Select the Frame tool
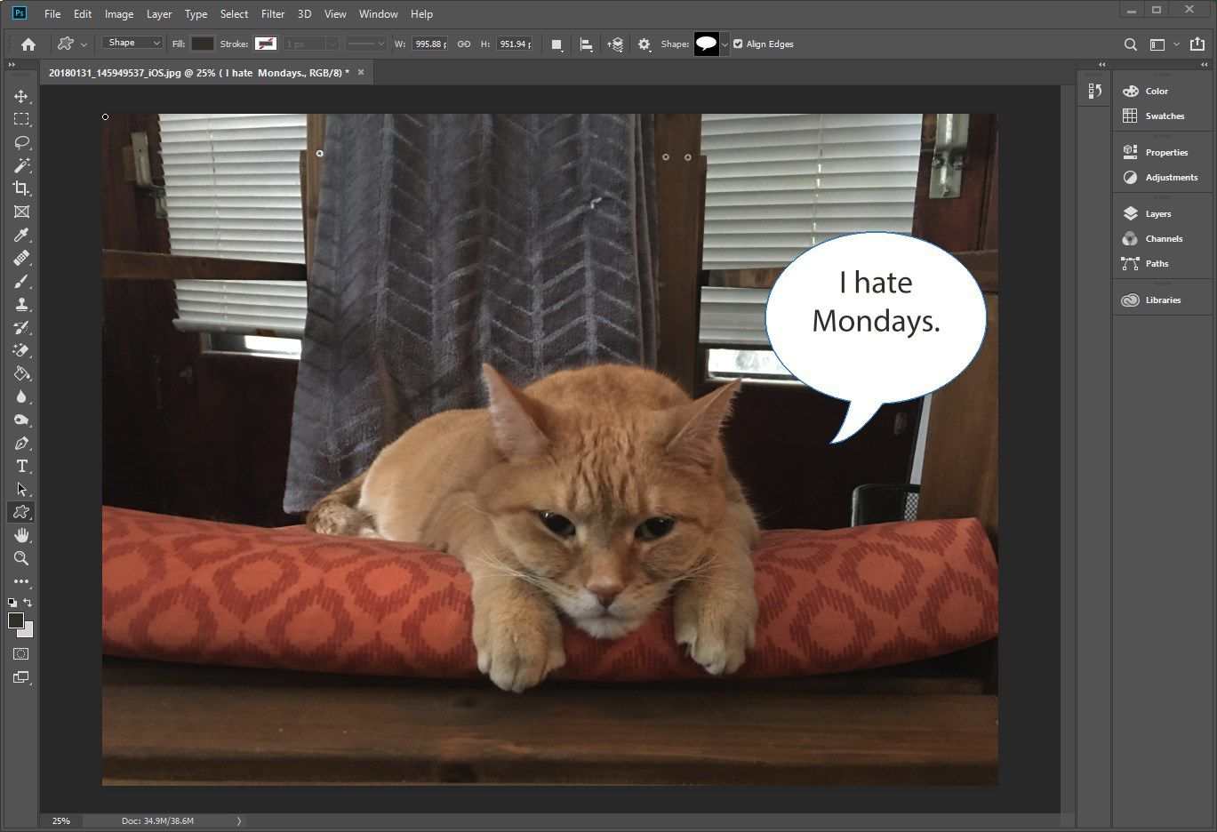 (x=21, y=212)
